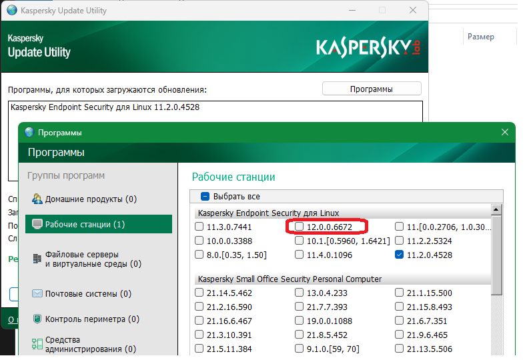Image resolution: width=525 pixels, height=360 pixels.
Task: Close the Kaspersky Update Utility window
Action: (413, 11)
